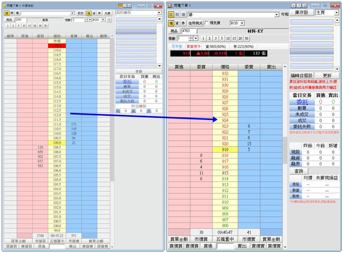Image resolution: width=343 pixels, height=253 pixels.
Task: Click quantity preset 10 in right window
Action: tap(228, 38)
